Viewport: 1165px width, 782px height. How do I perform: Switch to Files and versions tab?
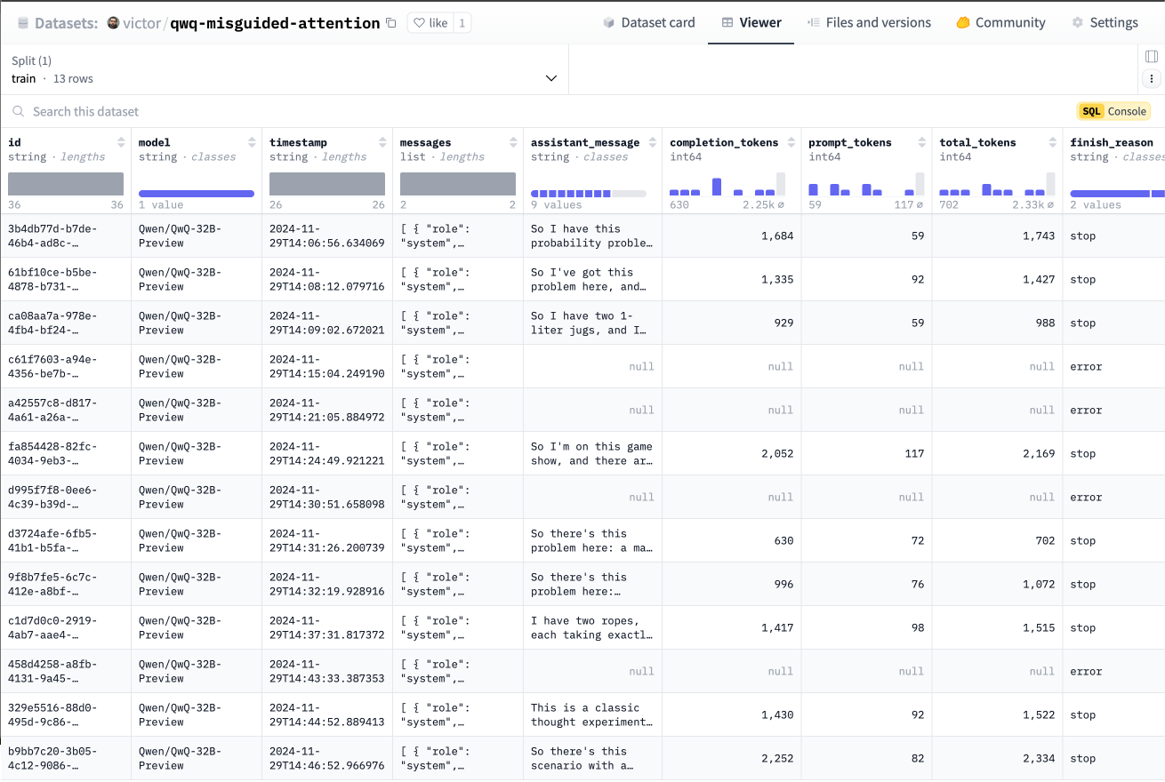click(x=868, y=23)
